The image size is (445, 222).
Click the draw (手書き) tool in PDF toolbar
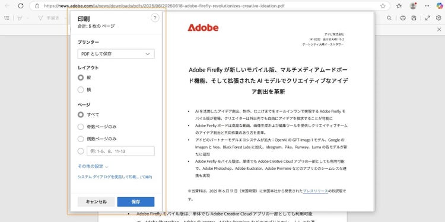(49, 18)
